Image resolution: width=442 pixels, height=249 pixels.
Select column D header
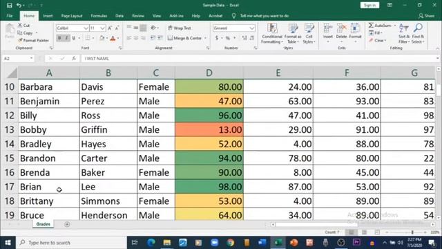[x=209, y=73]
